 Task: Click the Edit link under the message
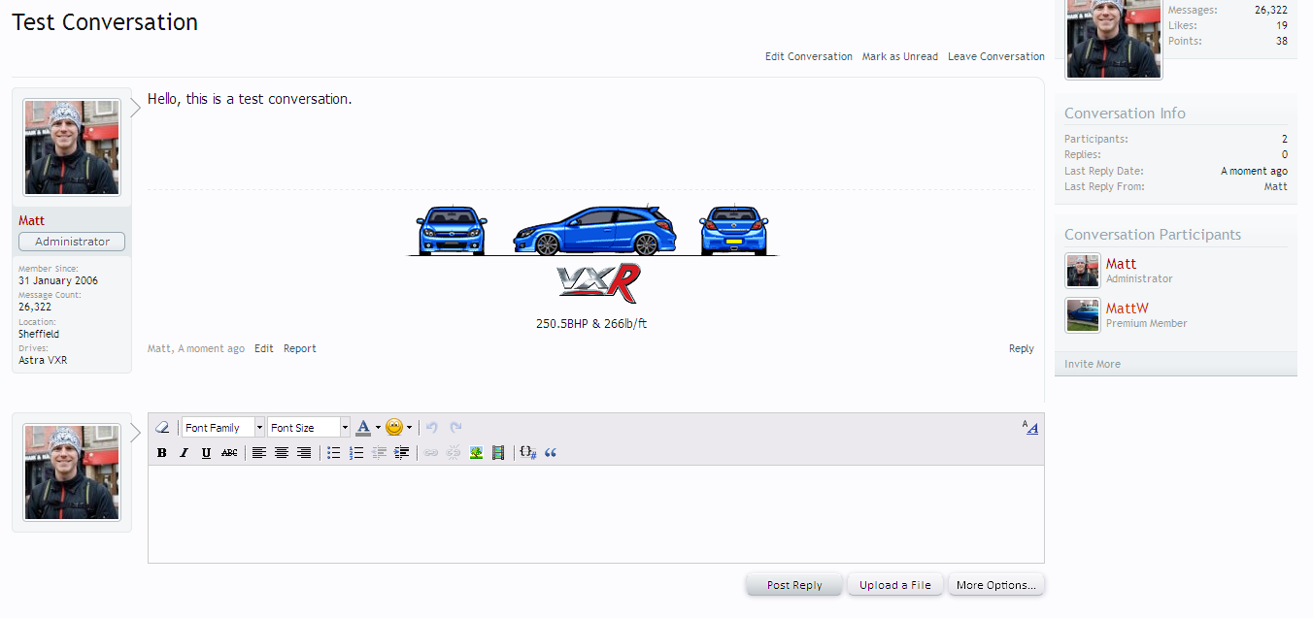(264, 348)
